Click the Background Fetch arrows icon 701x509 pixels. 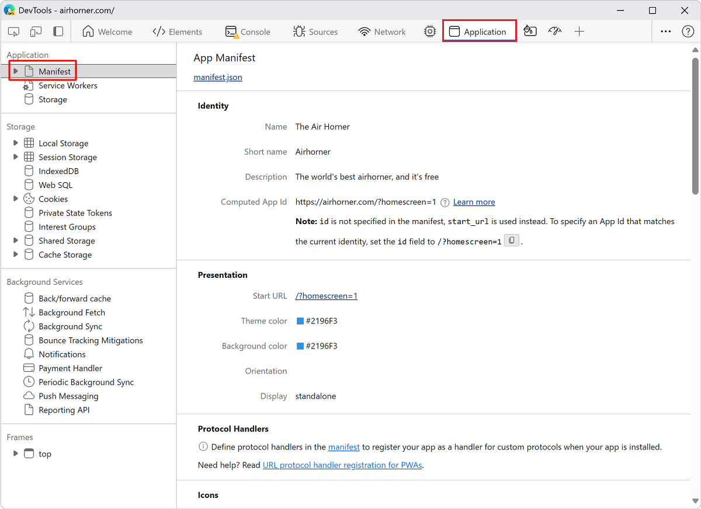click(x=29, y=312)
